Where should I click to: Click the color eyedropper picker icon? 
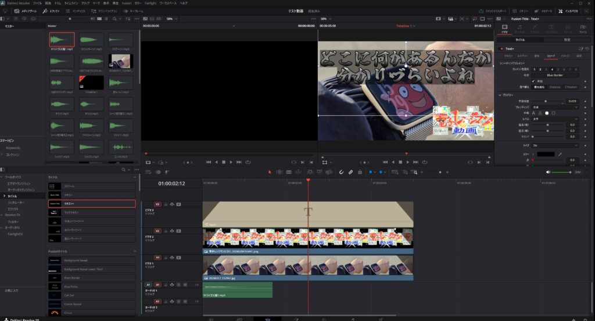coord(560,154)
